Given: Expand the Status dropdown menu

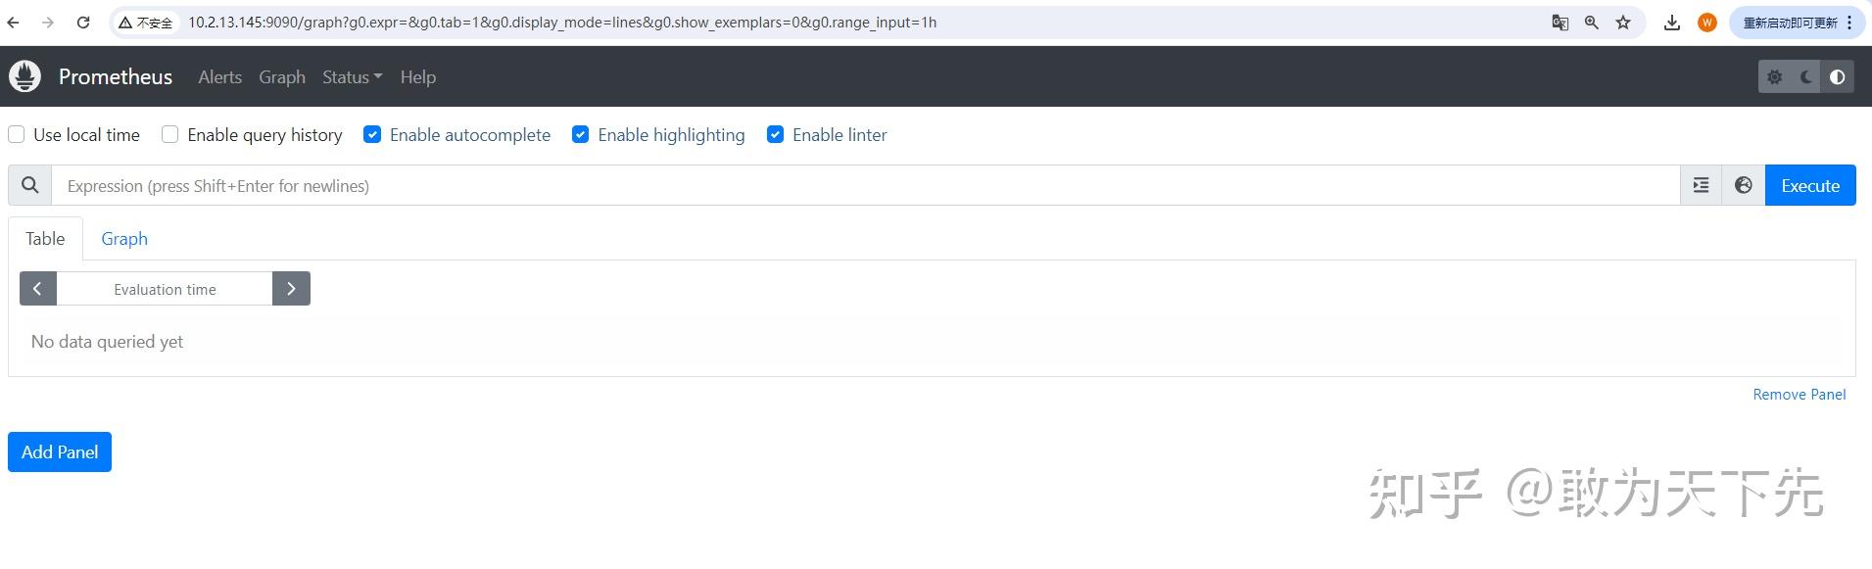Looking at the screenshot, I should click(352, 77).
